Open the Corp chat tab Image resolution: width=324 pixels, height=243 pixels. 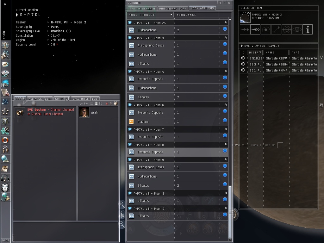[x=62, y=99]
